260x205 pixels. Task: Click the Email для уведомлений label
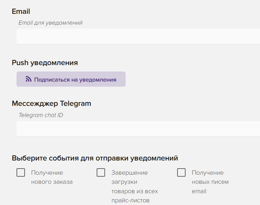51,23
